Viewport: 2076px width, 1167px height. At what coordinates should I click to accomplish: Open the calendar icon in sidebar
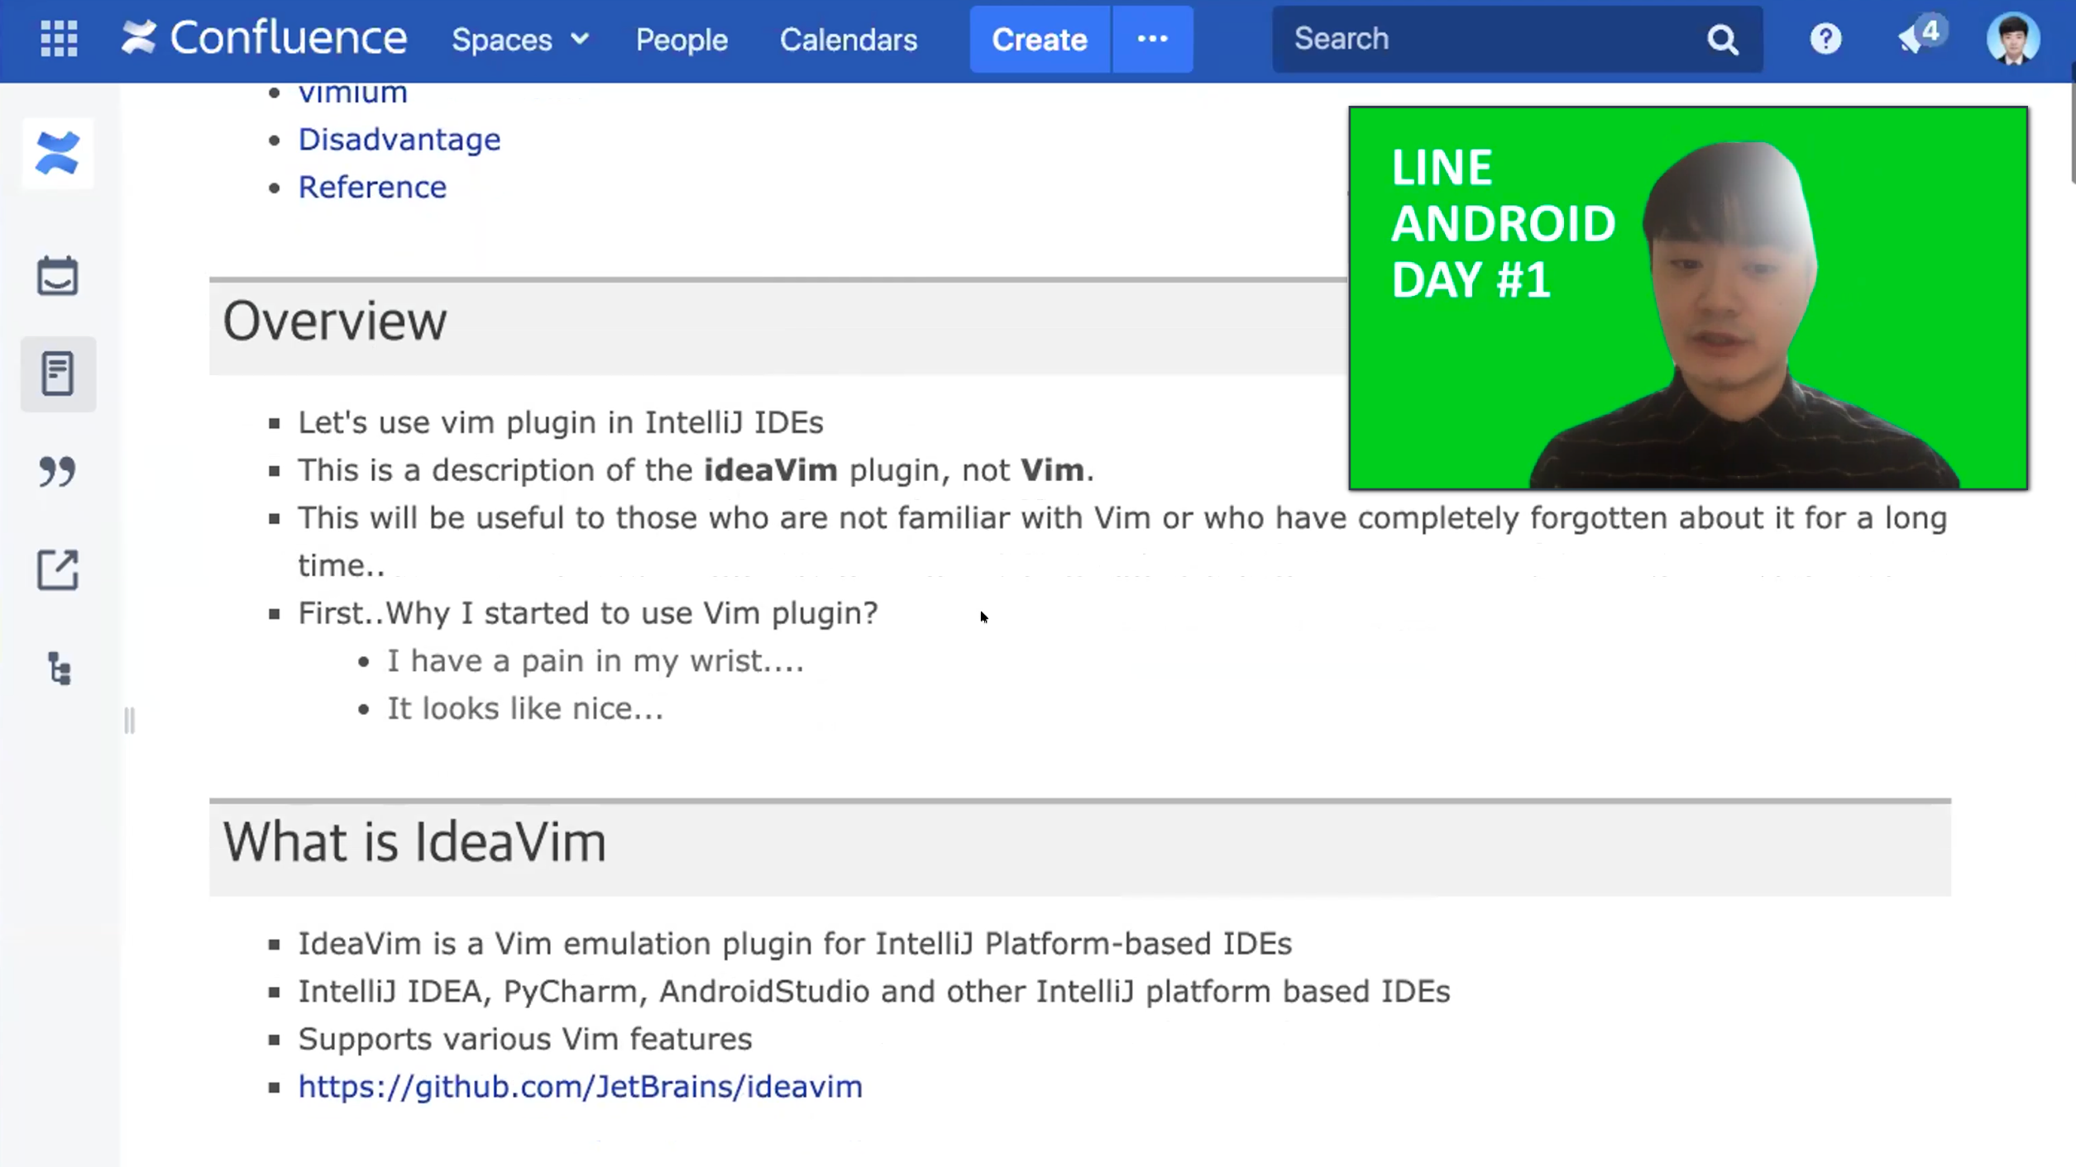[x=58, y=276]
